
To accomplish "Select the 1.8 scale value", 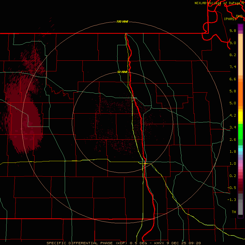I will 233,152.
